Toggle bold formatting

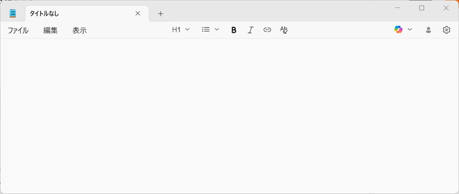click(234, 30)
